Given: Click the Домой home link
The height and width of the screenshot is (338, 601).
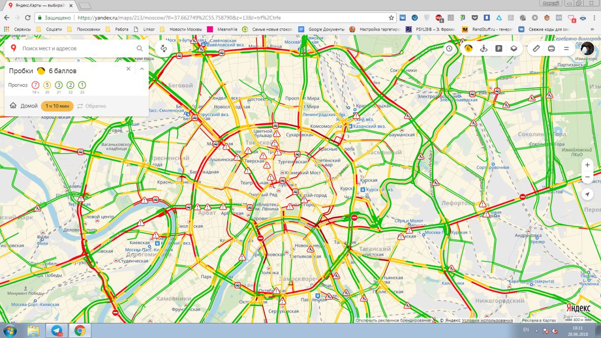Looking at the screenshot, I should tap(23, 106).
